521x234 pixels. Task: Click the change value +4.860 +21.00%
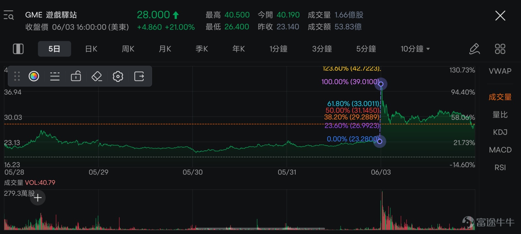(166, 27)
